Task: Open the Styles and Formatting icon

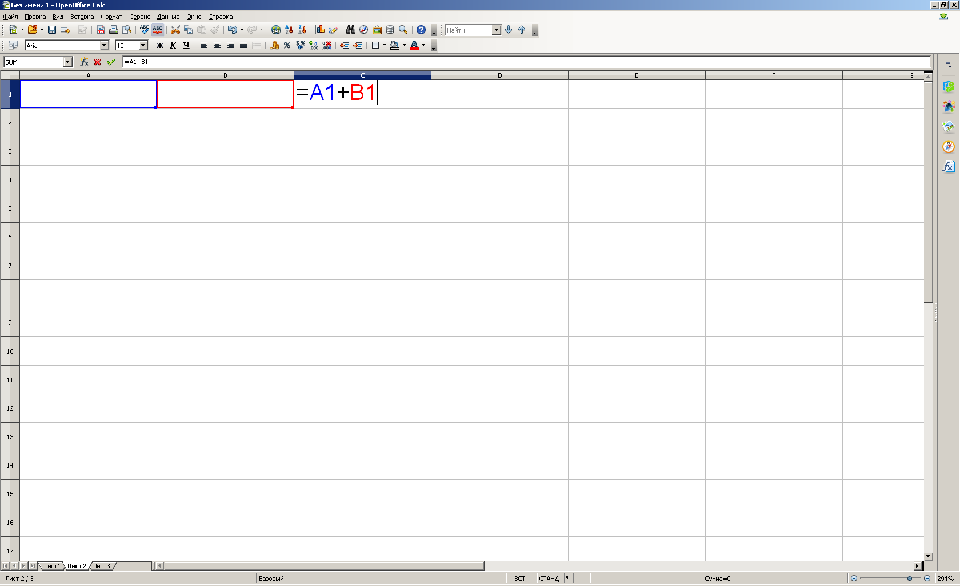Action: pos(13,45)
